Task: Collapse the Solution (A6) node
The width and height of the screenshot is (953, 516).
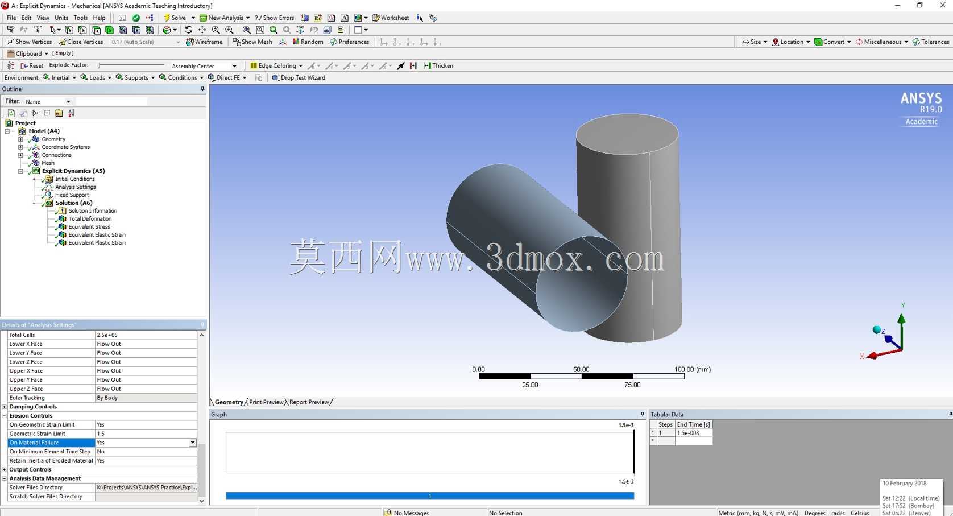Action: [x=34, y=203]
